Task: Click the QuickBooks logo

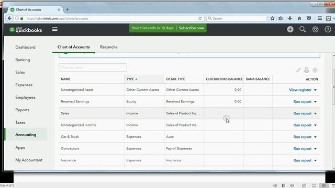Action: click(x=26, y=30)
